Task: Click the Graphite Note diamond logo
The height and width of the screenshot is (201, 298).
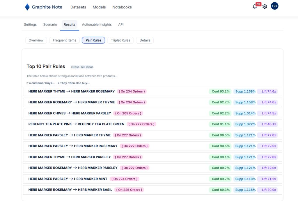Action: click(x=27, y=7)
